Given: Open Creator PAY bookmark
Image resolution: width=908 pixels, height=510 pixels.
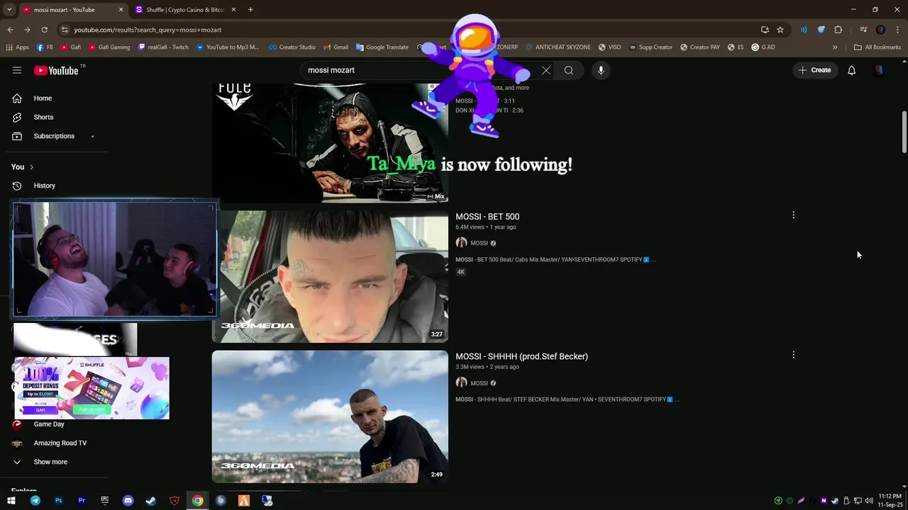Looking at the screenshot, I should pos(699,47).
